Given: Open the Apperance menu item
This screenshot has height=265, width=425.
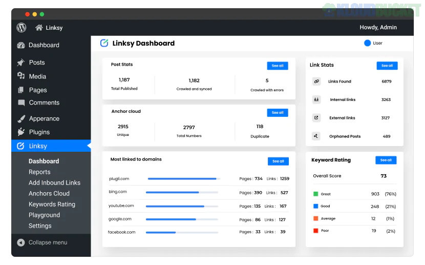Looking at the screenshot, I should 44,119.
